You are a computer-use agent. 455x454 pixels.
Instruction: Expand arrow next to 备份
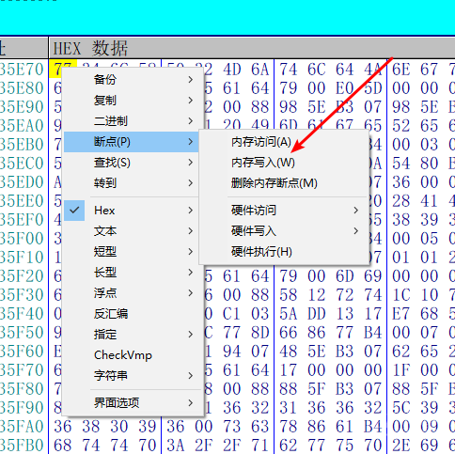click(191, 80)
